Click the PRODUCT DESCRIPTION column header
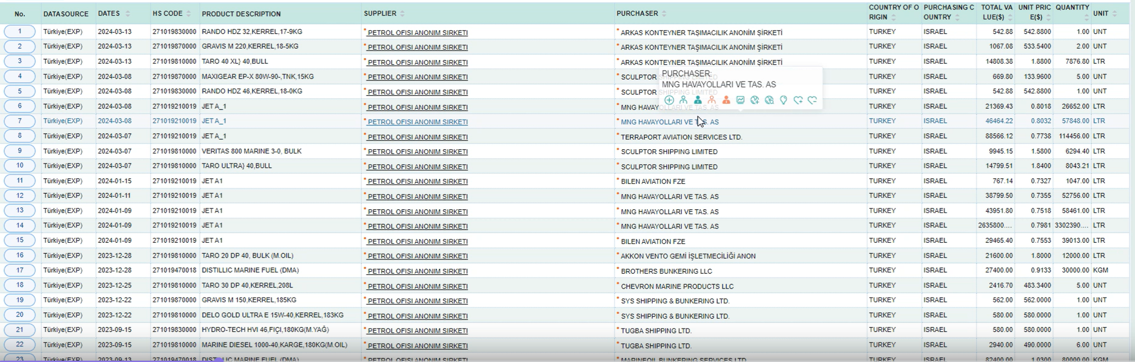 click(x=241, y=14)
